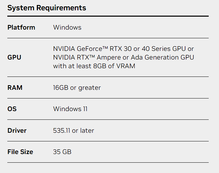Click the OS row label
This screenshot has height=173, width=219.
12,109
